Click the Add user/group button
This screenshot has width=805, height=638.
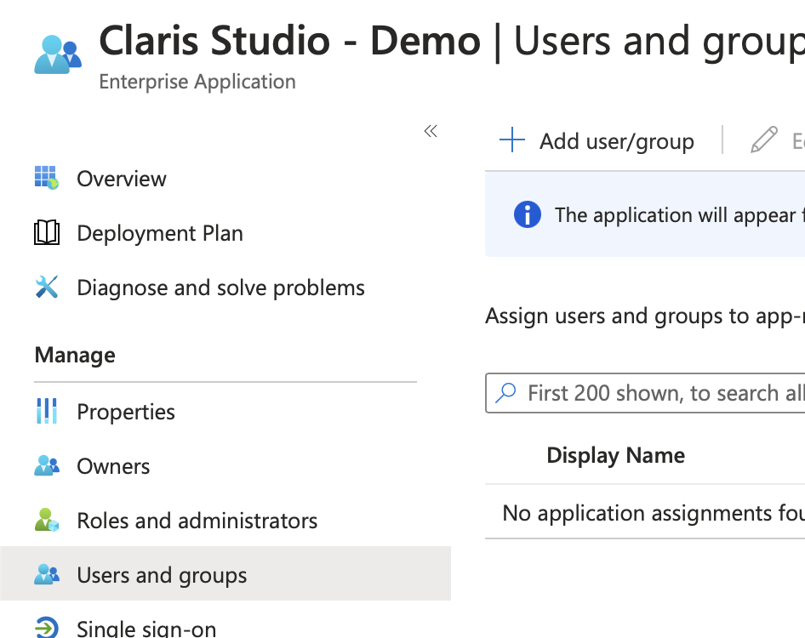[x=597, y=140]
